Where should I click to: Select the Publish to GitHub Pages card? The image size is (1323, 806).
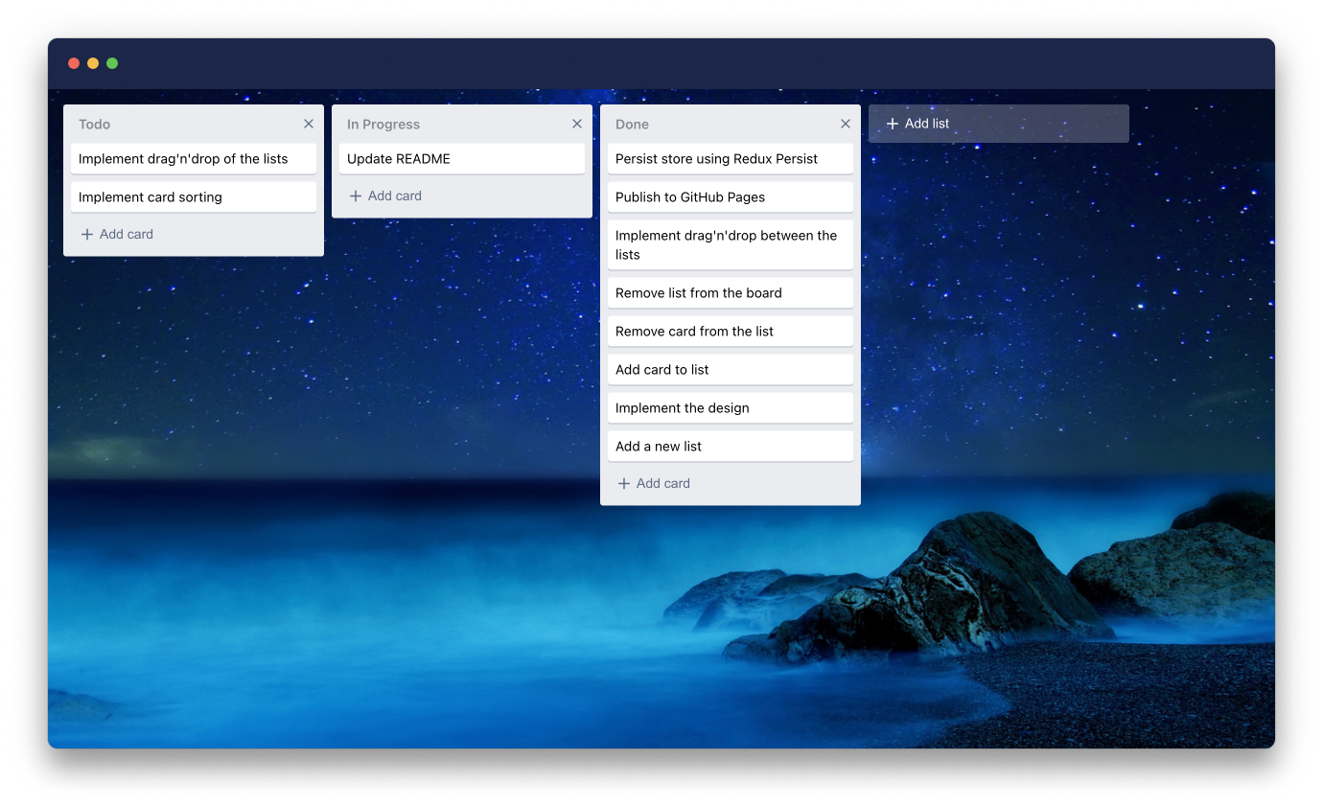[x=730, y=196]
